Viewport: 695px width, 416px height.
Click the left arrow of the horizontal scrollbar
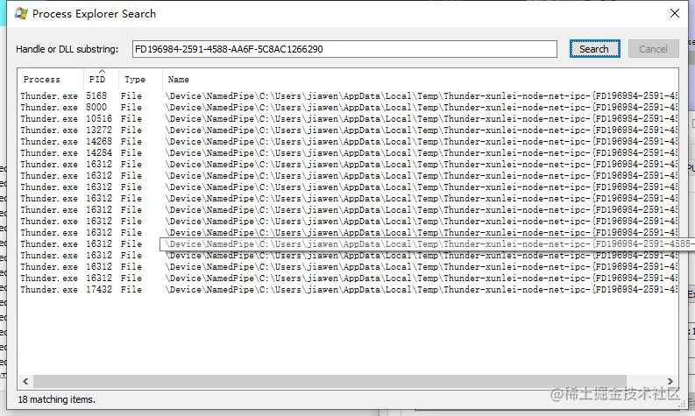25,382
